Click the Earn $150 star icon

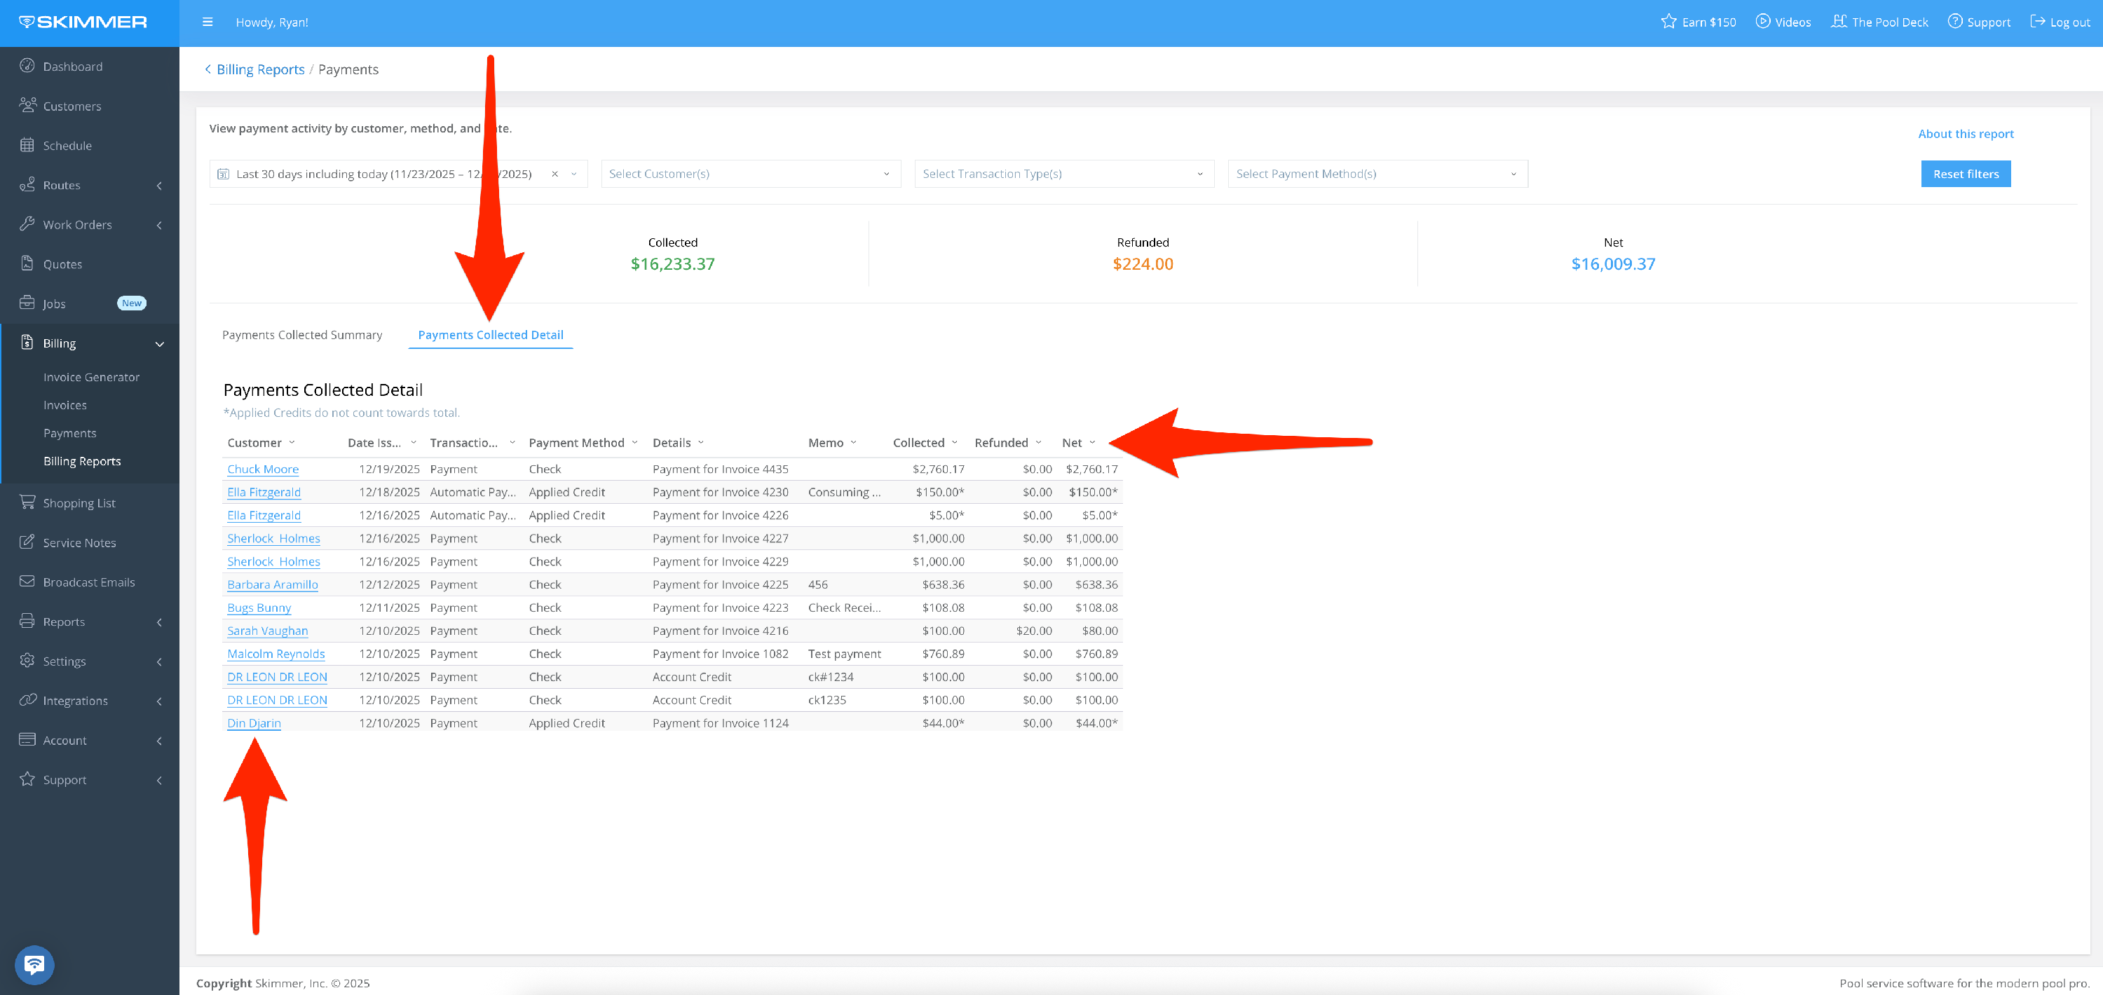pos(1668,22)
